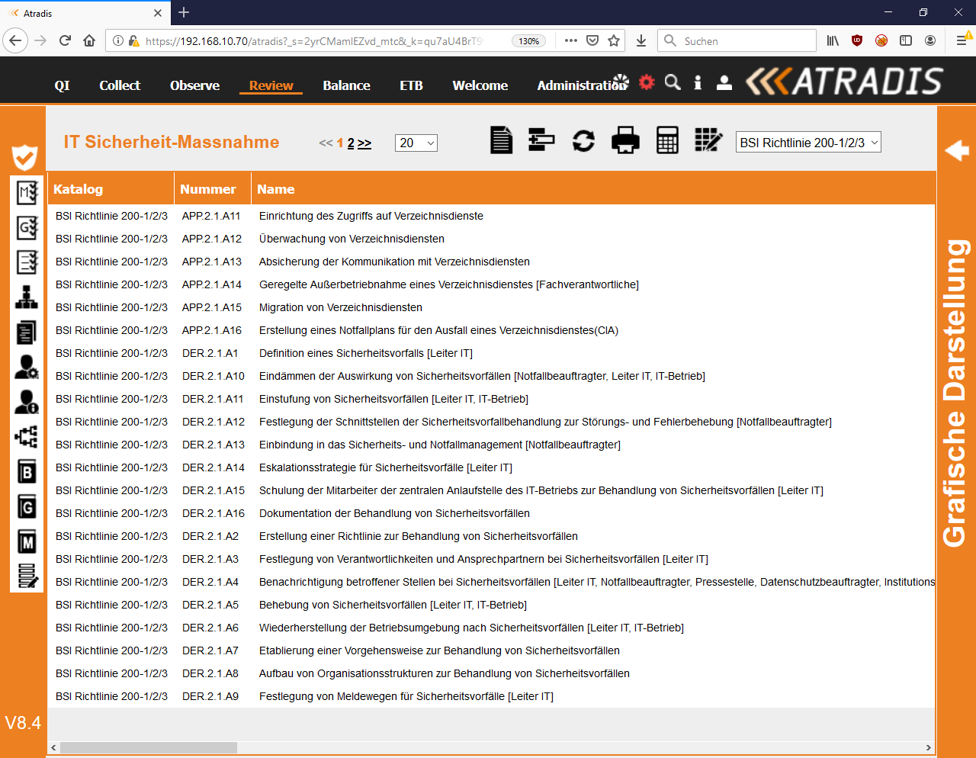Open the page size dropdown showing 20

coord(416,143)
